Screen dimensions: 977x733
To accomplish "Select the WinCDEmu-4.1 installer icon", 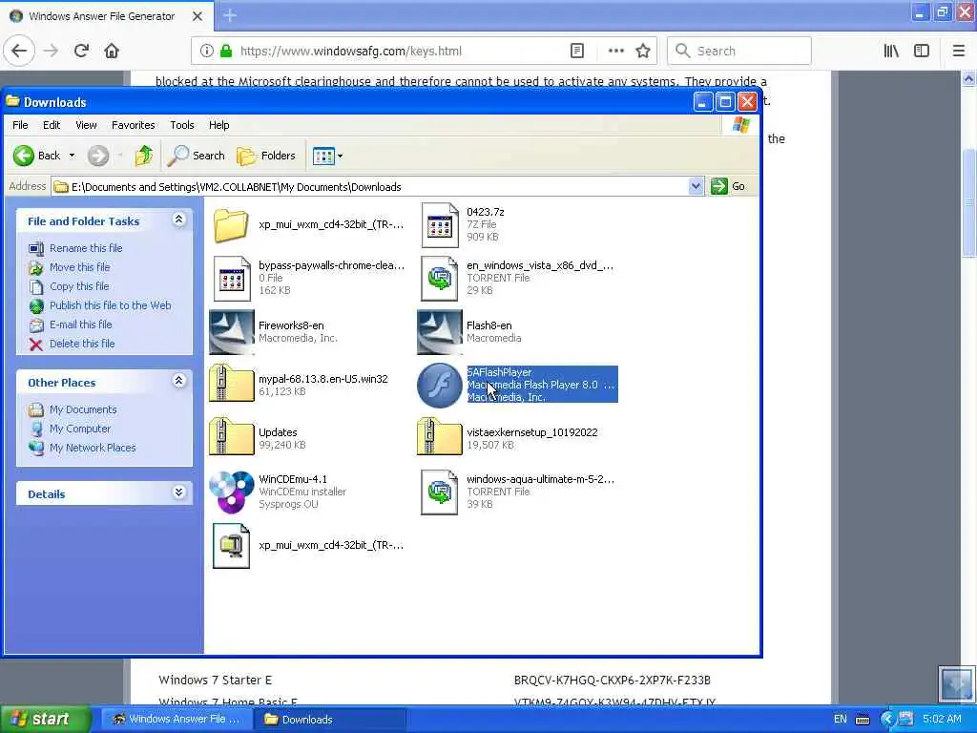I will coord(231,492).
